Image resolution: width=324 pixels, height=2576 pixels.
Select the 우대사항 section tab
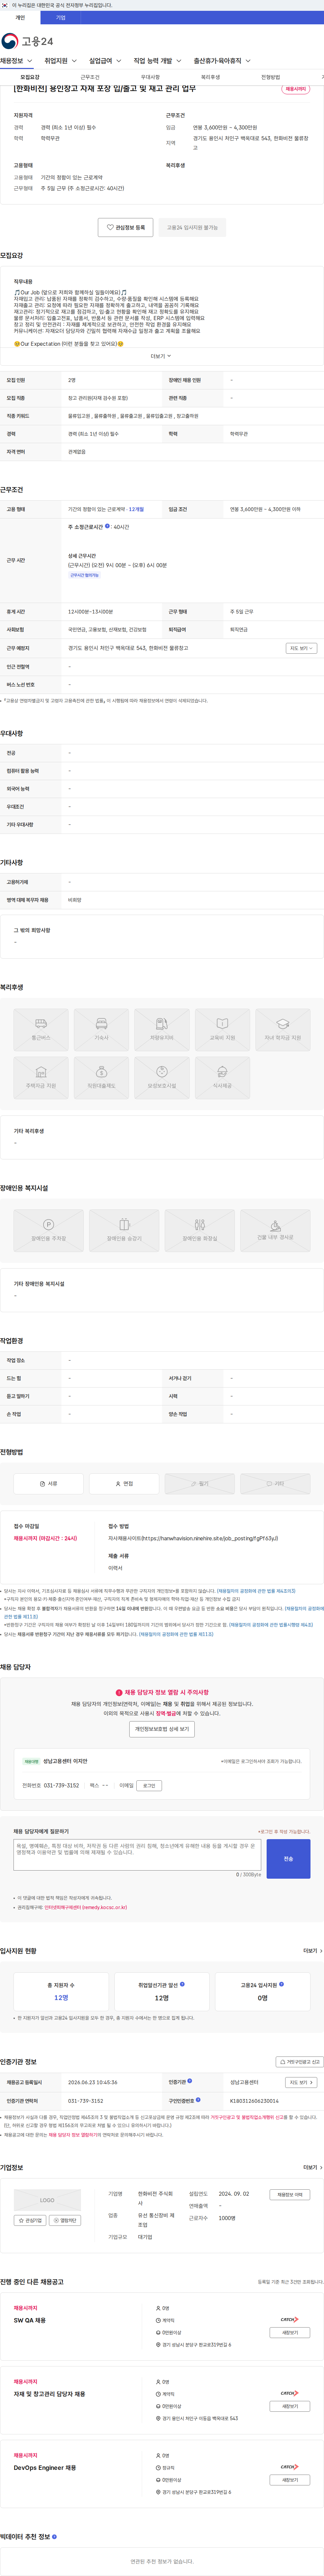click(150, 77)
